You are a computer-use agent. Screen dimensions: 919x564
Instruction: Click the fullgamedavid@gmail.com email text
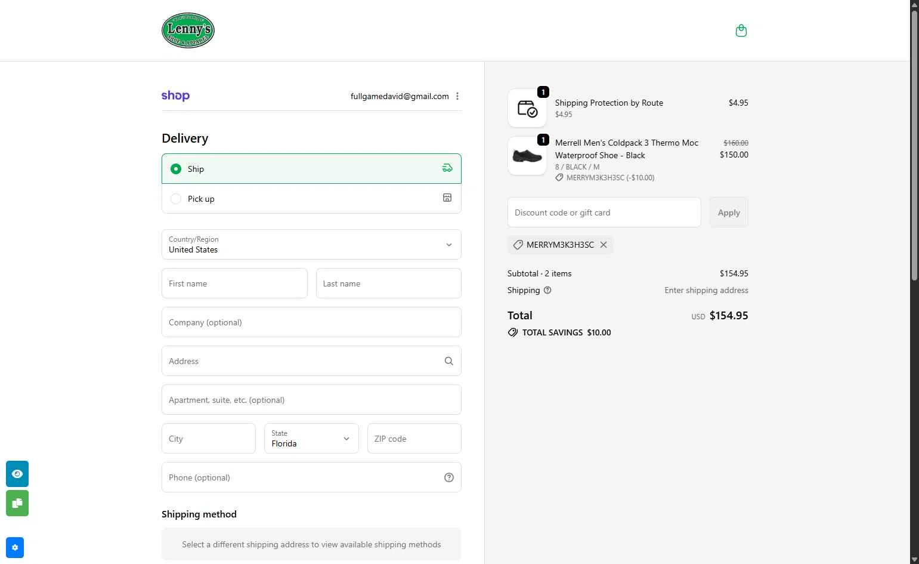(400, 96)
